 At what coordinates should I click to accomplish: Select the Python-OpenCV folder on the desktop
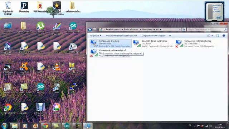tap(24, 27)
